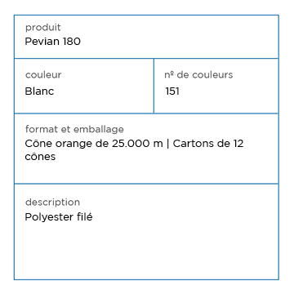The image size is (294, 294).
Task: Click the 'couleur' label
Action: coord(43,75)
